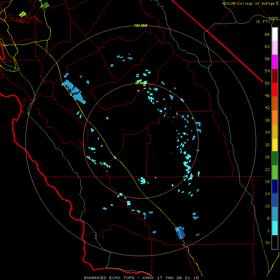
Task: Click the 'KHNX' radar site identifier
Action: 149,278
